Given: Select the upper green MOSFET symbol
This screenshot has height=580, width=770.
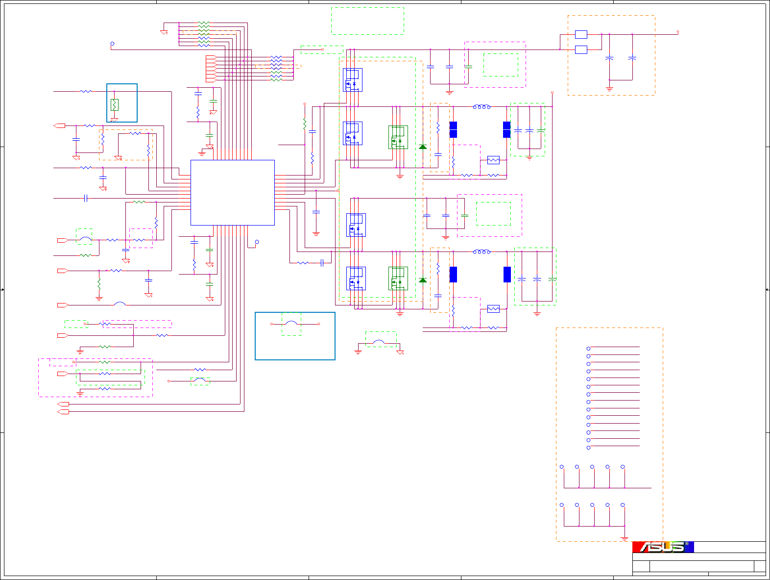Looking at the screenshot, I should pyautogui.click(x=398, y=137).
